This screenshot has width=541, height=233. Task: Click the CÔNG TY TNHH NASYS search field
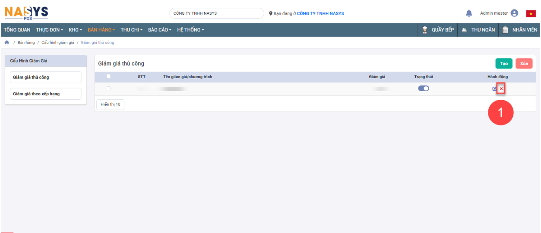click(x=216, y=13)
